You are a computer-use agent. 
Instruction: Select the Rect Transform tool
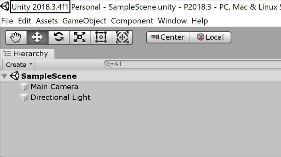point(101,37)
